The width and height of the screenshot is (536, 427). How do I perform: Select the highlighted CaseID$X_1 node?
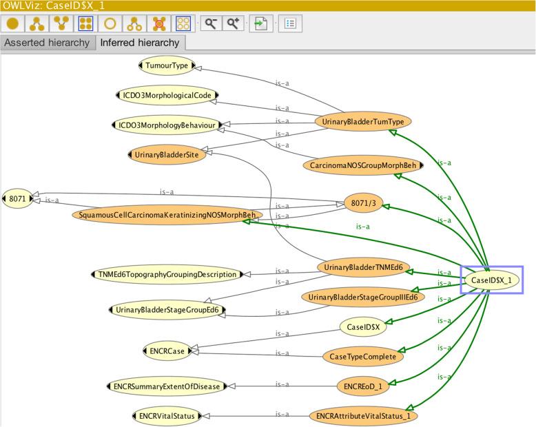tap(491, 280)
